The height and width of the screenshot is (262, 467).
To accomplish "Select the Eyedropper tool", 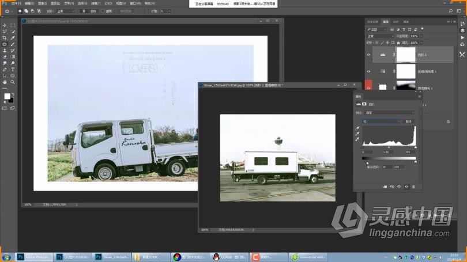I will tap(13, 38).
